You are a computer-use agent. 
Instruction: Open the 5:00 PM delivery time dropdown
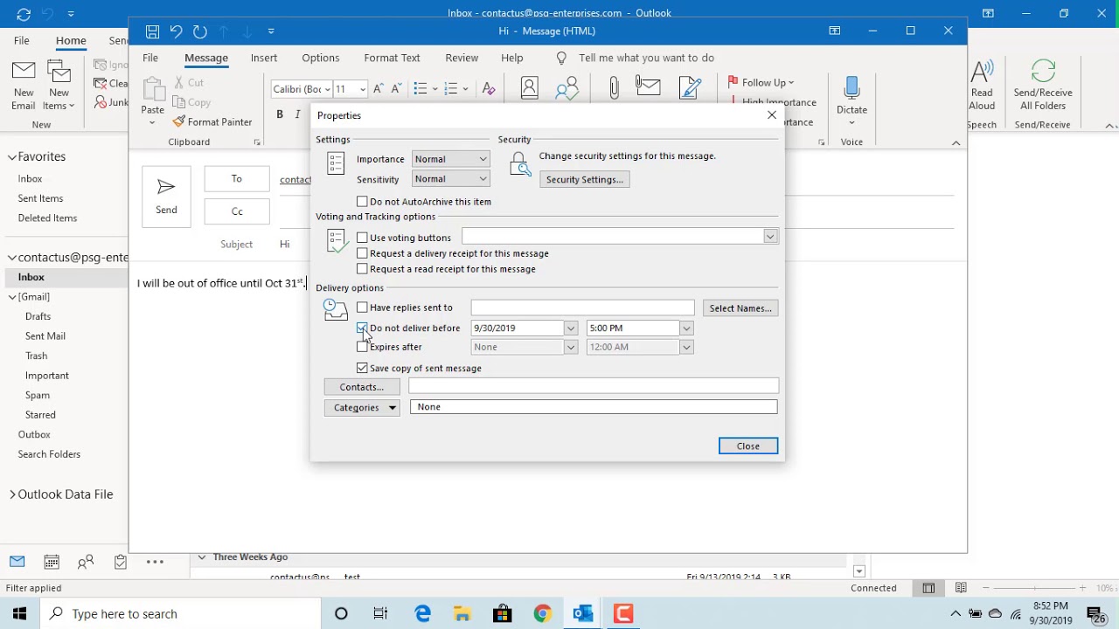pos(686,328)
